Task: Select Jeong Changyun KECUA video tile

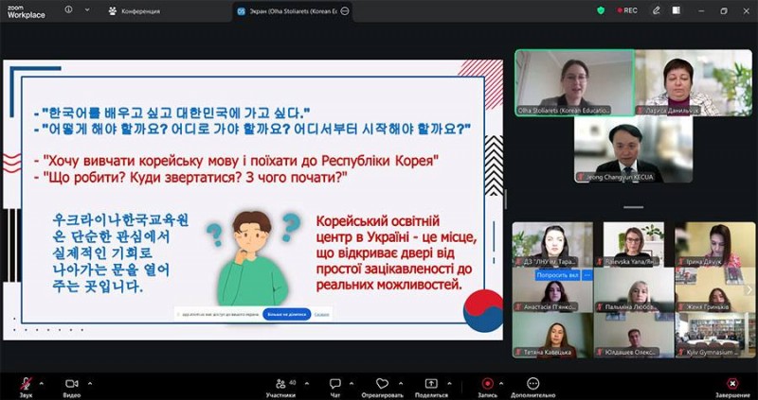Action: pyautogui.click(x=633, y=149)
